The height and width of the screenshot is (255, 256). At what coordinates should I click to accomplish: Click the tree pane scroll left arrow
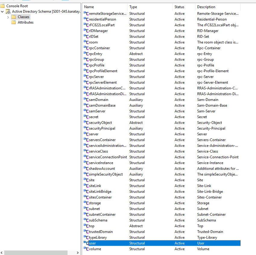pos(2,253)
